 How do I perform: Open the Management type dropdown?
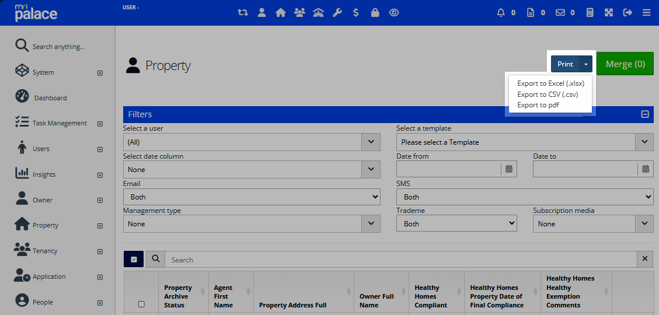[252, 224]
